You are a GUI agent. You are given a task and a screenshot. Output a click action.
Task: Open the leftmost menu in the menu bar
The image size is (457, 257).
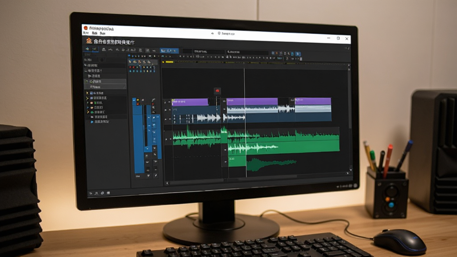[x=86, y=33]
